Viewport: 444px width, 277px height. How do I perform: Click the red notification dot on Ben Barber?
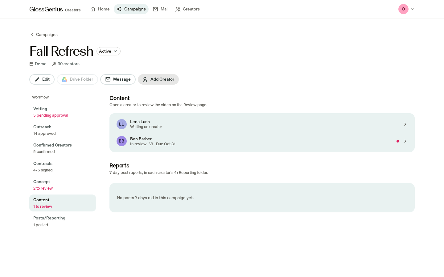coord(398,141)
